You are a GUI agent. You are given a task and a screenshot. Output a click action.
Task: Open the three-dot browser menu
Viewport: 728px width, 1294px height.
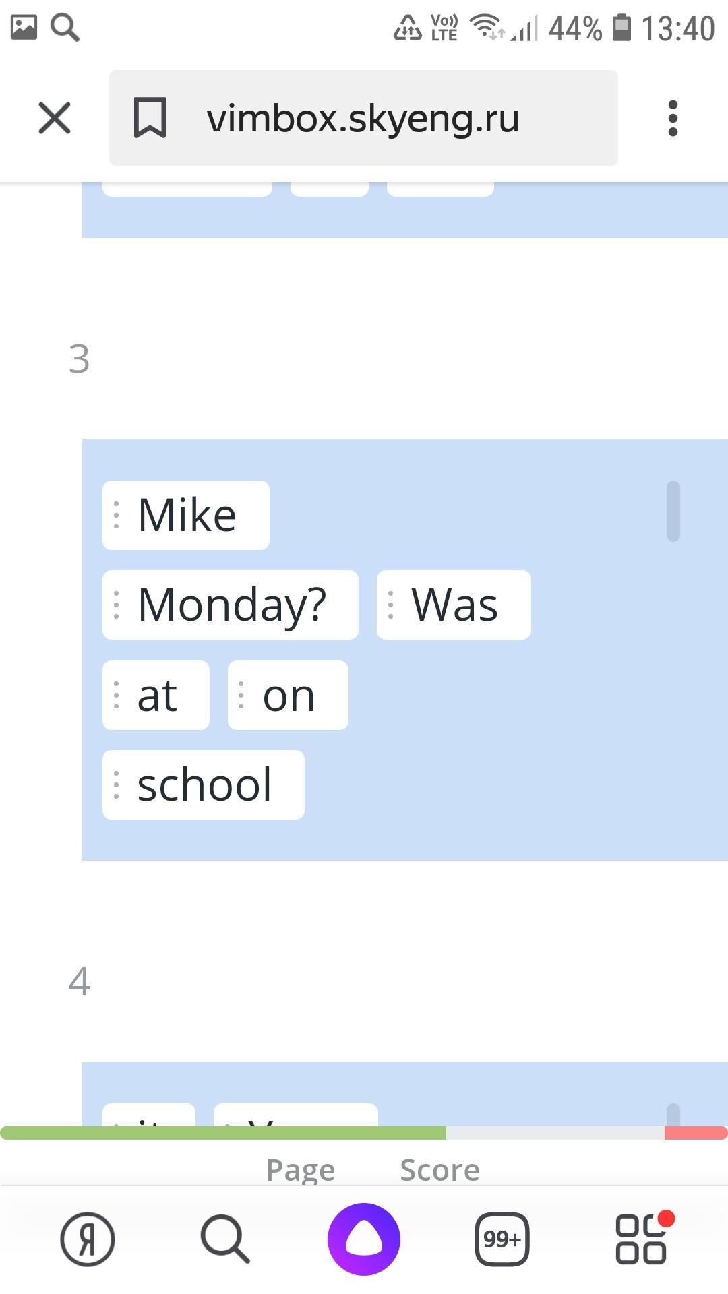(x=672, y=119)
